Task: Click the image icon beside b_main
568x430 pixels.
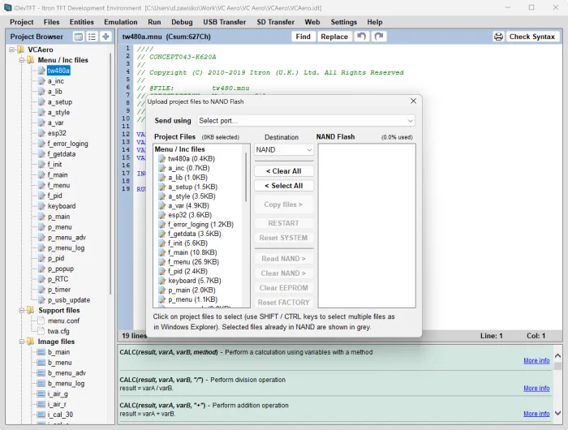Action: click(x=41, y=352)
